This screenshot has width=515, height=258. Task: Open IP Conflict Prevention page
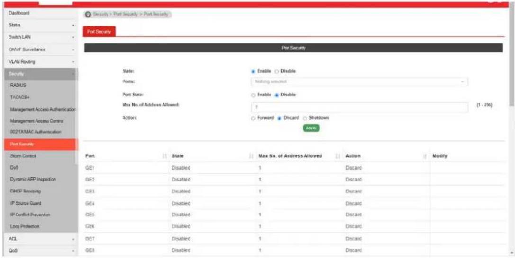click(x=30, y=215)
